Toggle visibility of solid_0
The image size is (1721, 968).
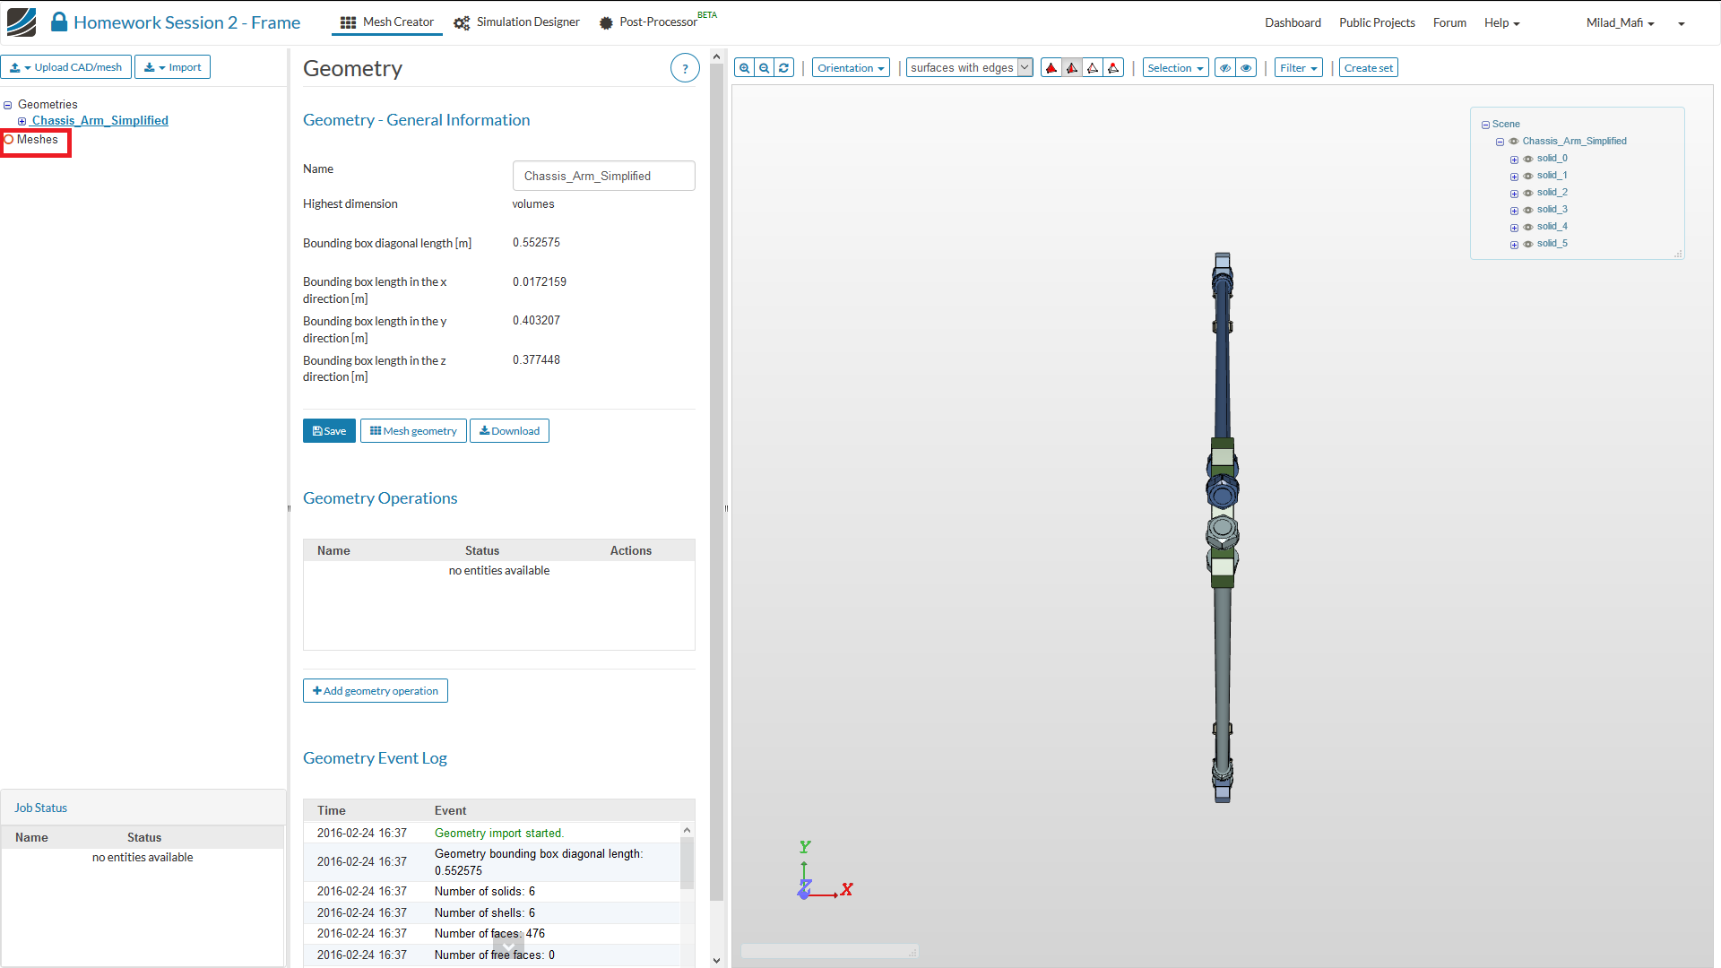tap(1528, 159)
